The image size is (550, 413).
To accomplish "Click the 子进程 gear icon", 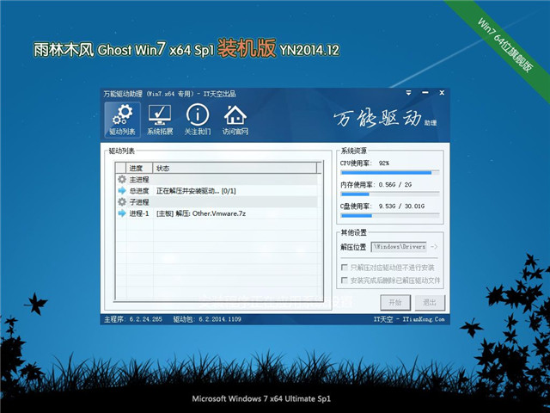I will pos(122,202).
